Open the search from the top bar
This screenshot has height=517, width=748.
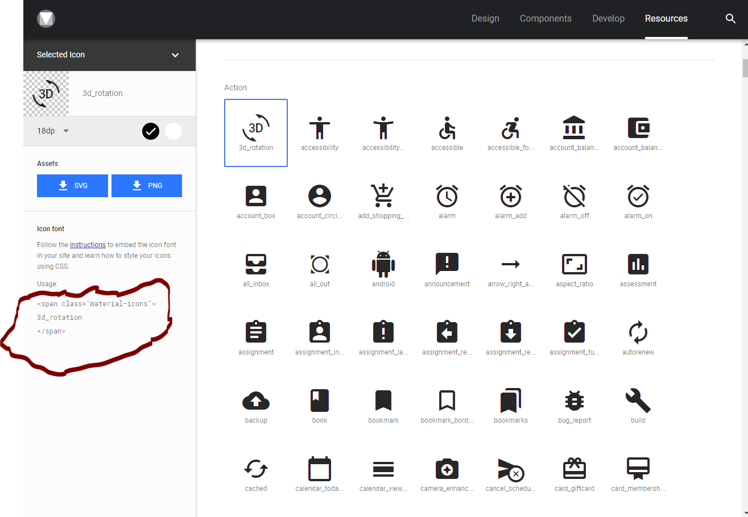(x=730, y=19)
